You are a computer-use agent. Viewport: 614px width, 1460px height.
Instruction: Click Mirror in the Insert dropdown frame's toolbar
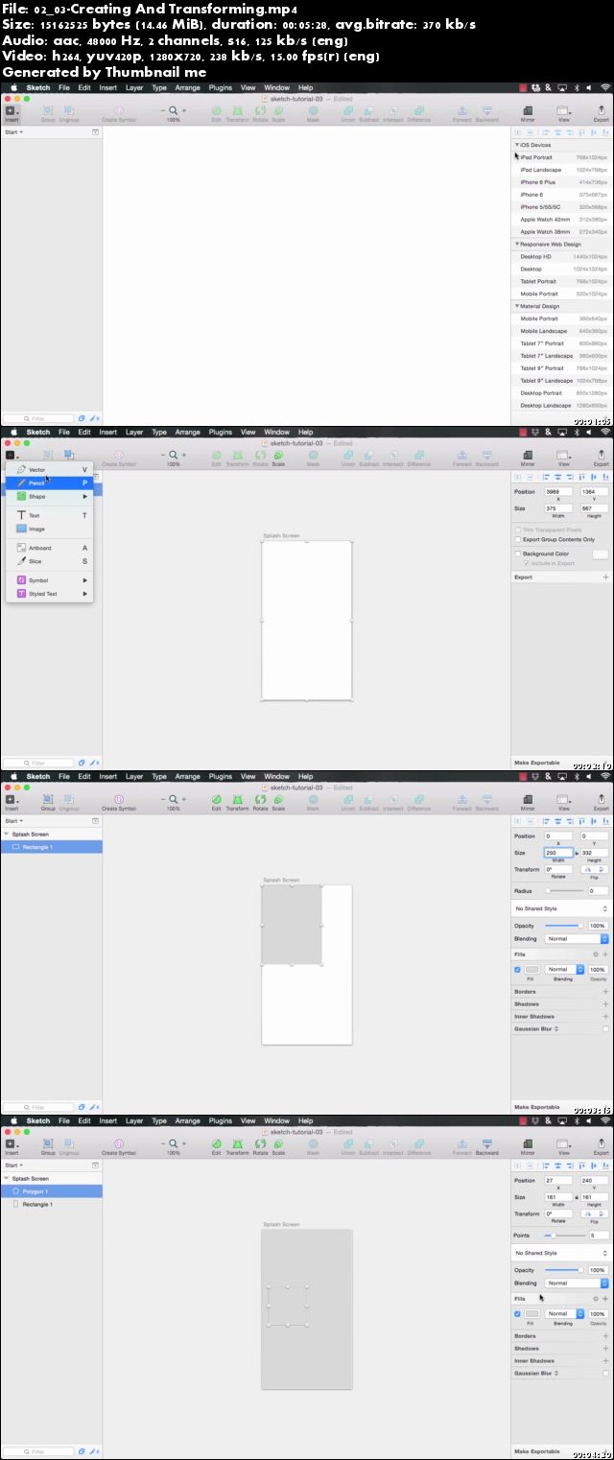coord(528,457)
